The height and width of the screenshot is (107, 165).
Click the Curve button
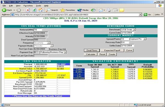tap(129, 50)
